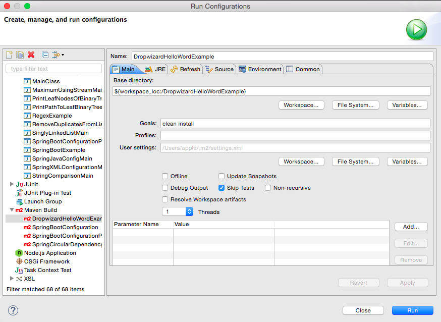Check Resolve Workspace artifacts
Screen dimensions: 441x322
(165, 199)
